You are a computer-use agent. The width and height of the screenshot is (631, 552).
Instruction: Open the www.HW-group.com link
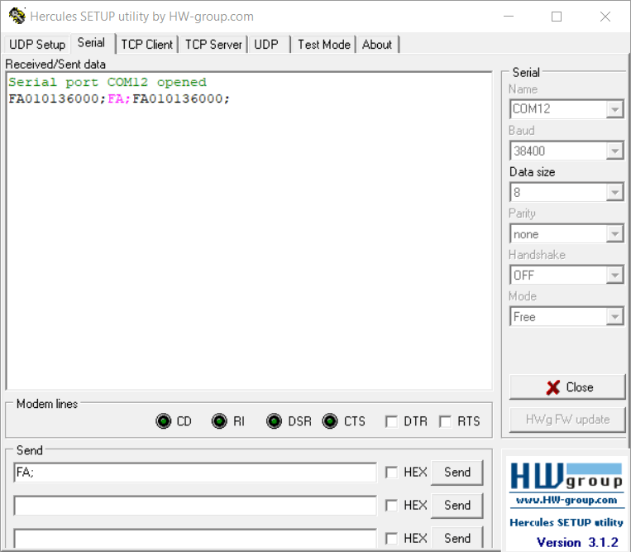[x=566, y=500]
